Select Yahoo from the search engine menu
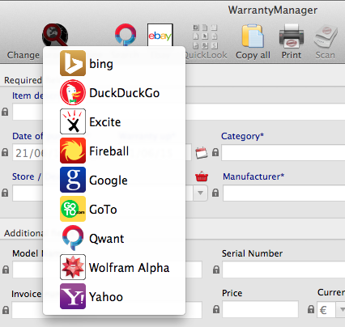The height and width of the screenshot is (327, 345). coord(114,296)
